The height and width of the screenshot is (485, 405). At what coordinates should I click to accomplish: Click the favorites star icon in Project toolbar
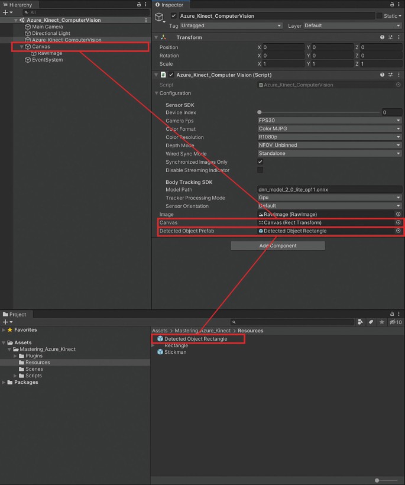click(381, 322)
